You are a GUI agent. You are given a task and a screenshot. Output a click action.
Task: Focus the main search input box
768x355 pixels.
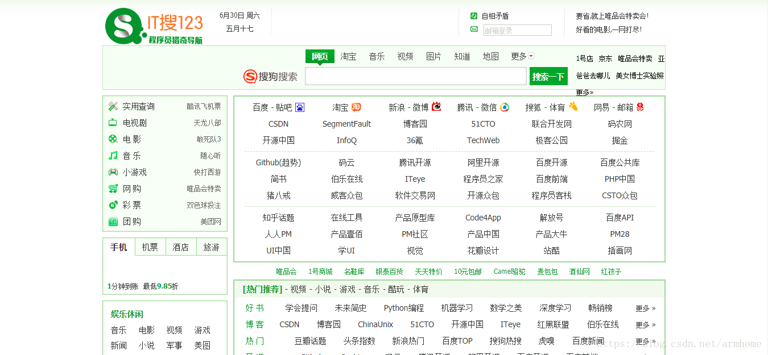416,76
